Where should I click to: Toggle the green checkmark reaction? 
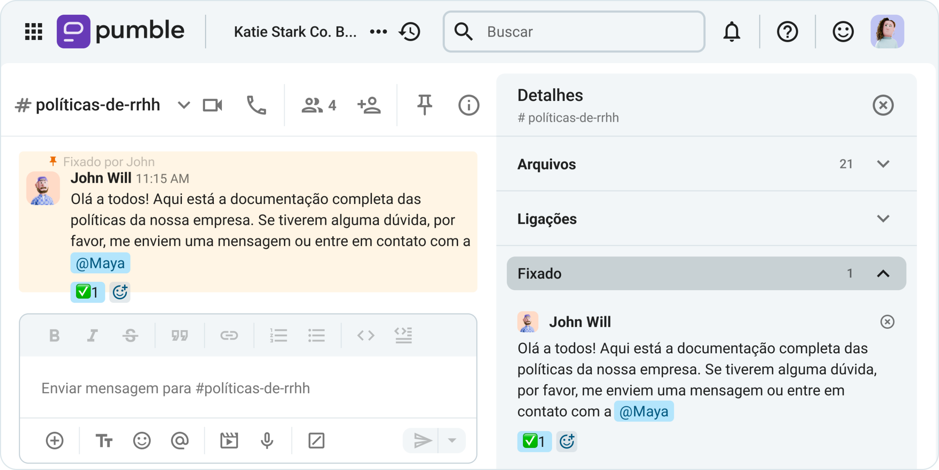click(87, 292)
